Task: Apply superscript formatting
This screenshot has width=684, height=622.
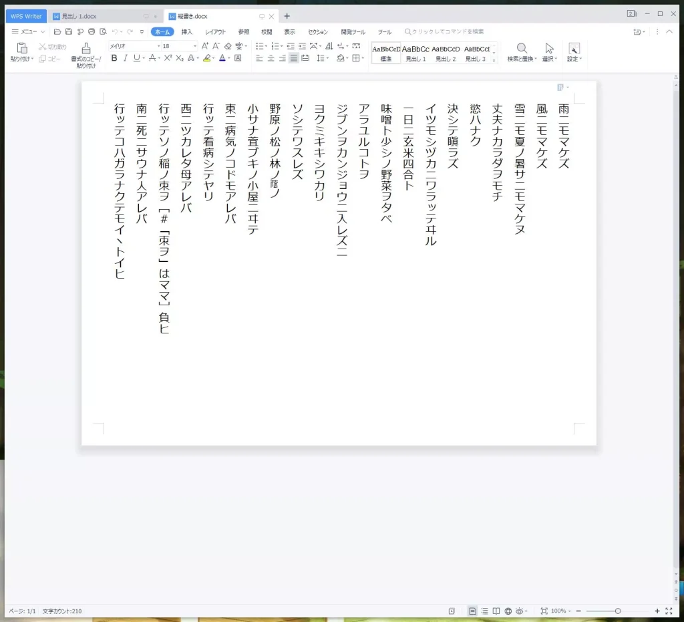Action: coord(168,58)
